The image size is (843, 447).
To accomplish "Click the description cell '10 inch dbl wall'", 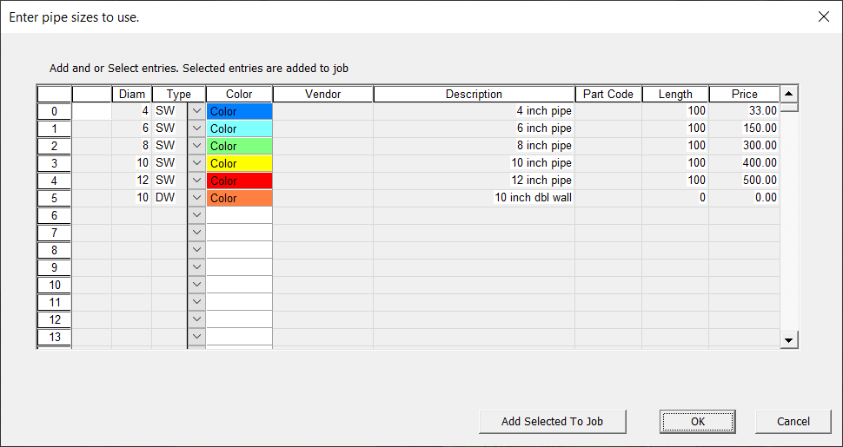I will tap(474, 198).
